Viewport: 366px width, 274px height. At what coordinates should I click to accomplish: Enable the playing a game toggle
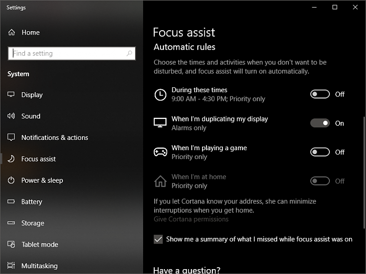click(320, 152)
